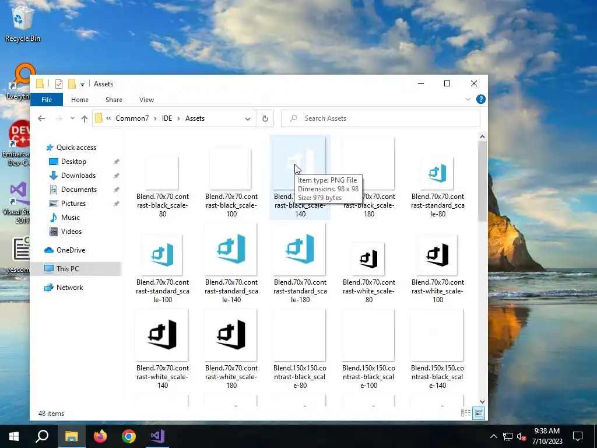Image resolution: width=597 pixels, height=448 pixels.
Task: Select Blend.70x70.contrast-standard_scale-100 icon
Action: (162, 255)
